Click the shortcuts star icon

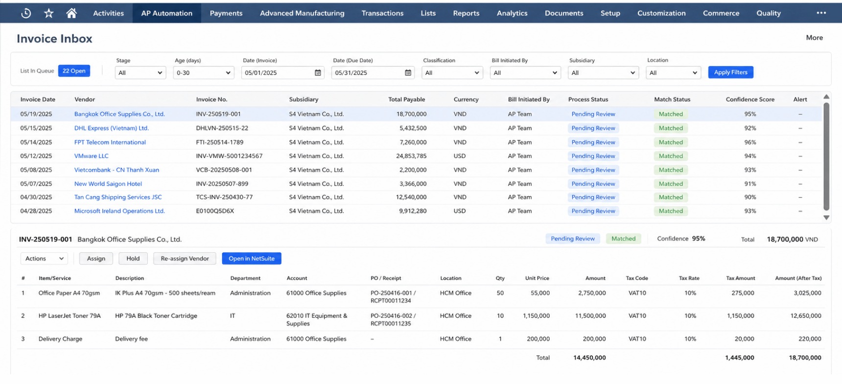click(49, 13)
